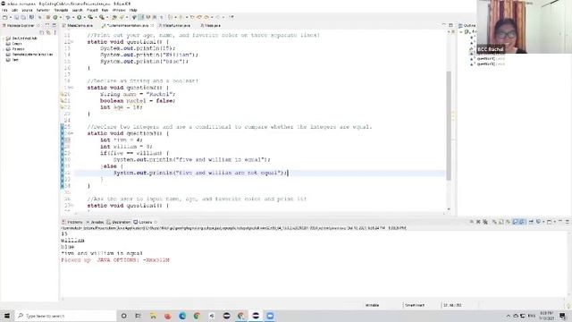Viewport: 572px width, 322px height.
Task: Toggle Pin Console button
Action: pos(531,222)
